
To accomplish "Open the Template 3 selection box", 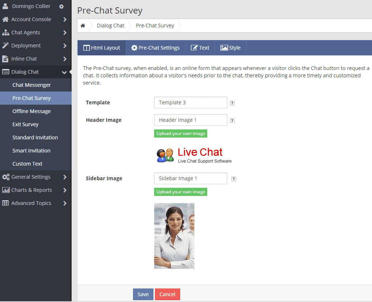I will tap(190, 102).
